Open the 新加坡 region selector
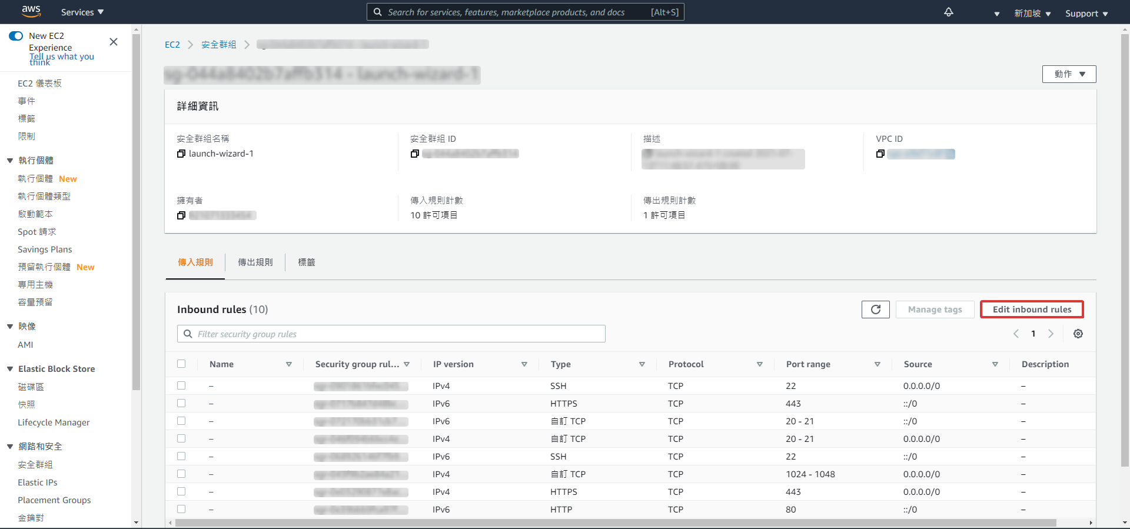The height and width of the screenshot is (529, 1130). pos(1032,14)
